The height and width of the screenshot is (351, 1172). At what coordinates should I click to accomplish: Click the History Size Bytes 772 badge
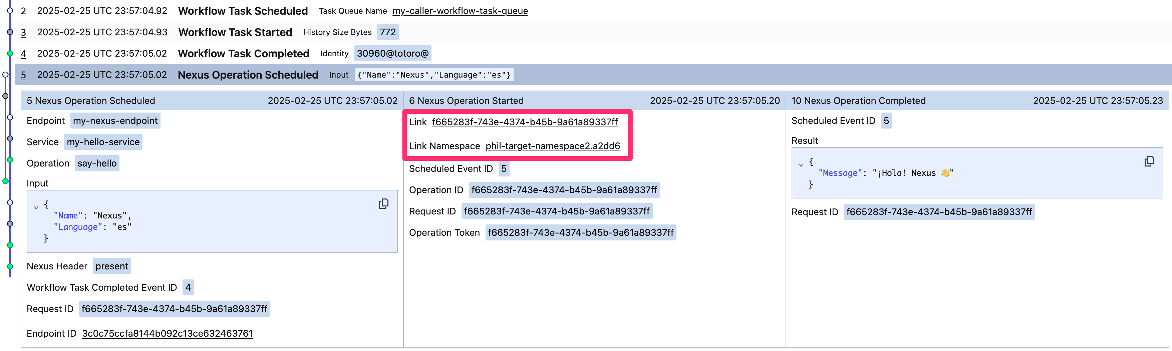coord(387,32)
